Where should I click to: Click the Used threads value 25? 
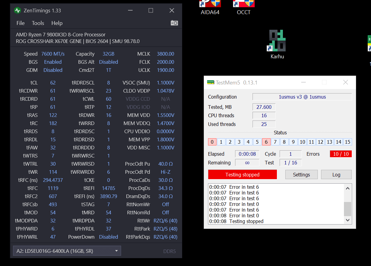tap(264, 124)
